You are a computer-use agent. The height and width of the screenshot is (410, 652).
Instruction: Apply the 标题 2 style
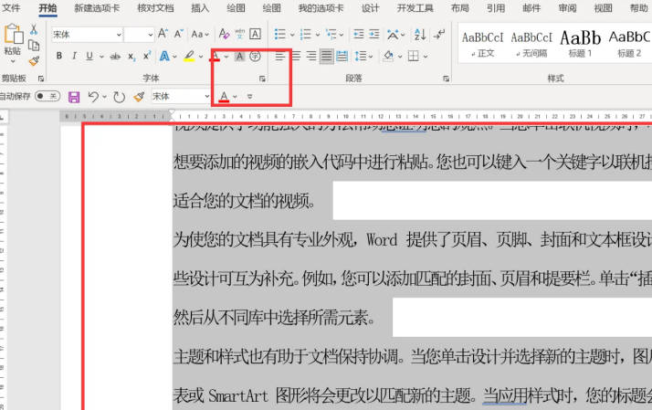(629, 43)
